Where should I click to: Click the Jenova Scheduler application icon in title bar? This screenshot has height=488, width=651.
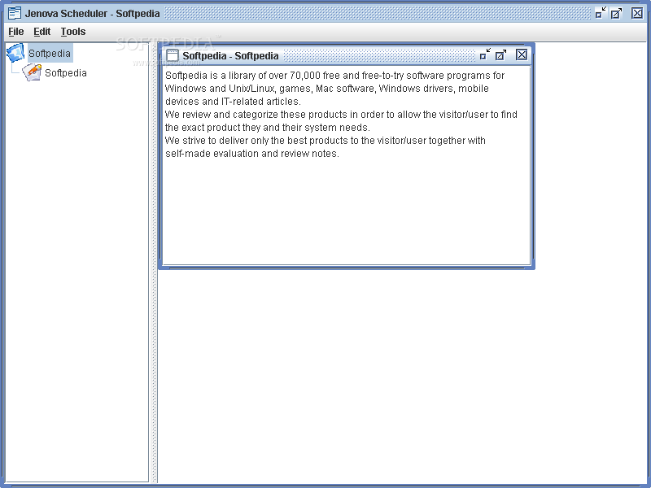click(x=15, y=13)
